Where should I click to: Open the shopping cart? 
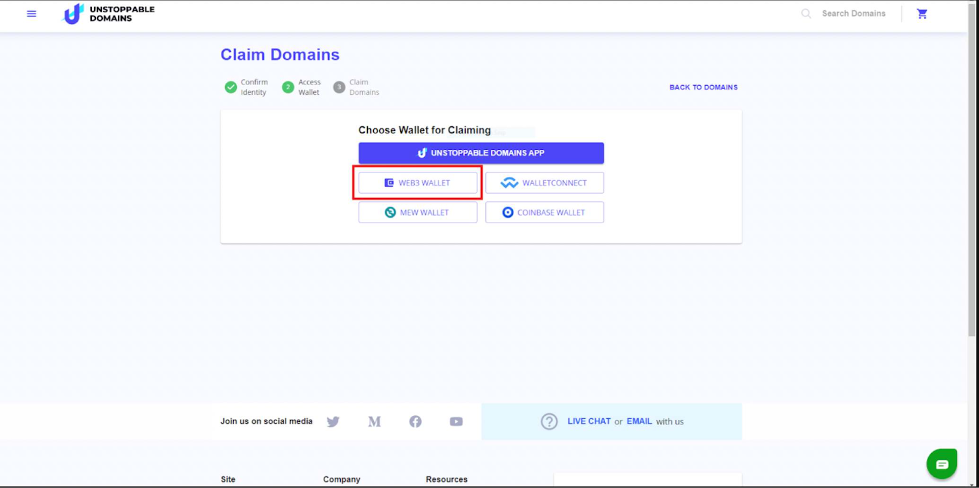tap(922, 13)
